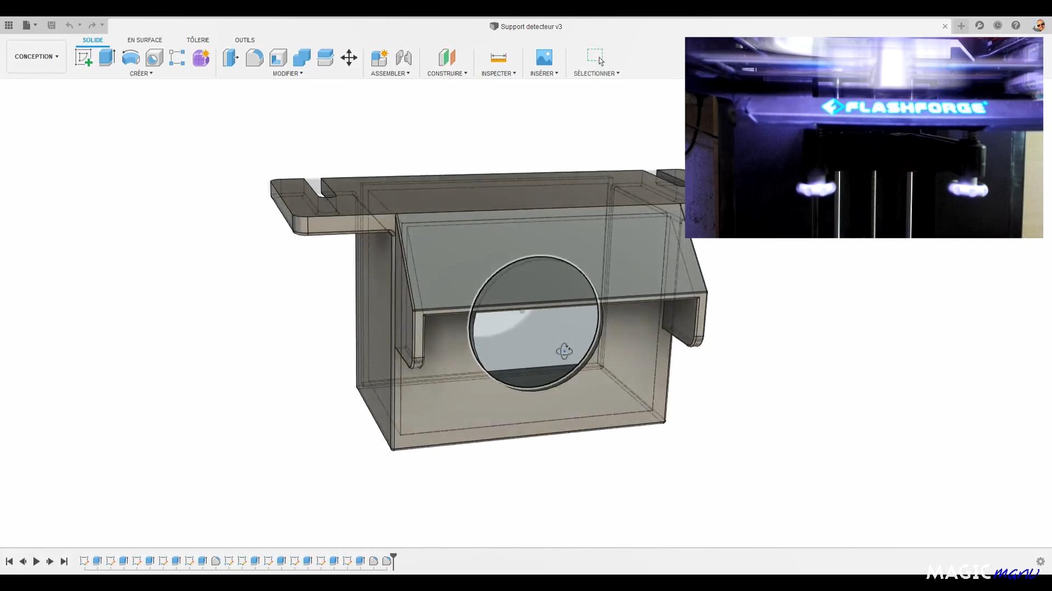Open the OUTILS tab
This screenshot has height=591, width=1052.
coord(244,40)
